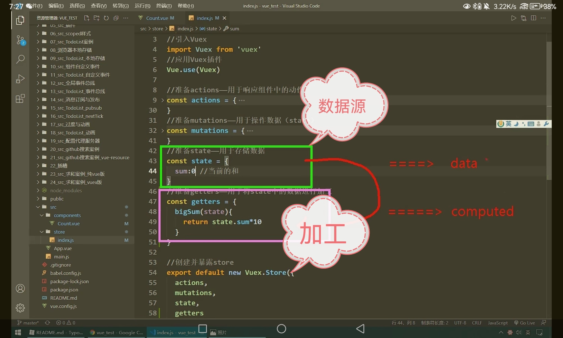
Task: Open the Search view in activity bar
Action: (20, 59)
